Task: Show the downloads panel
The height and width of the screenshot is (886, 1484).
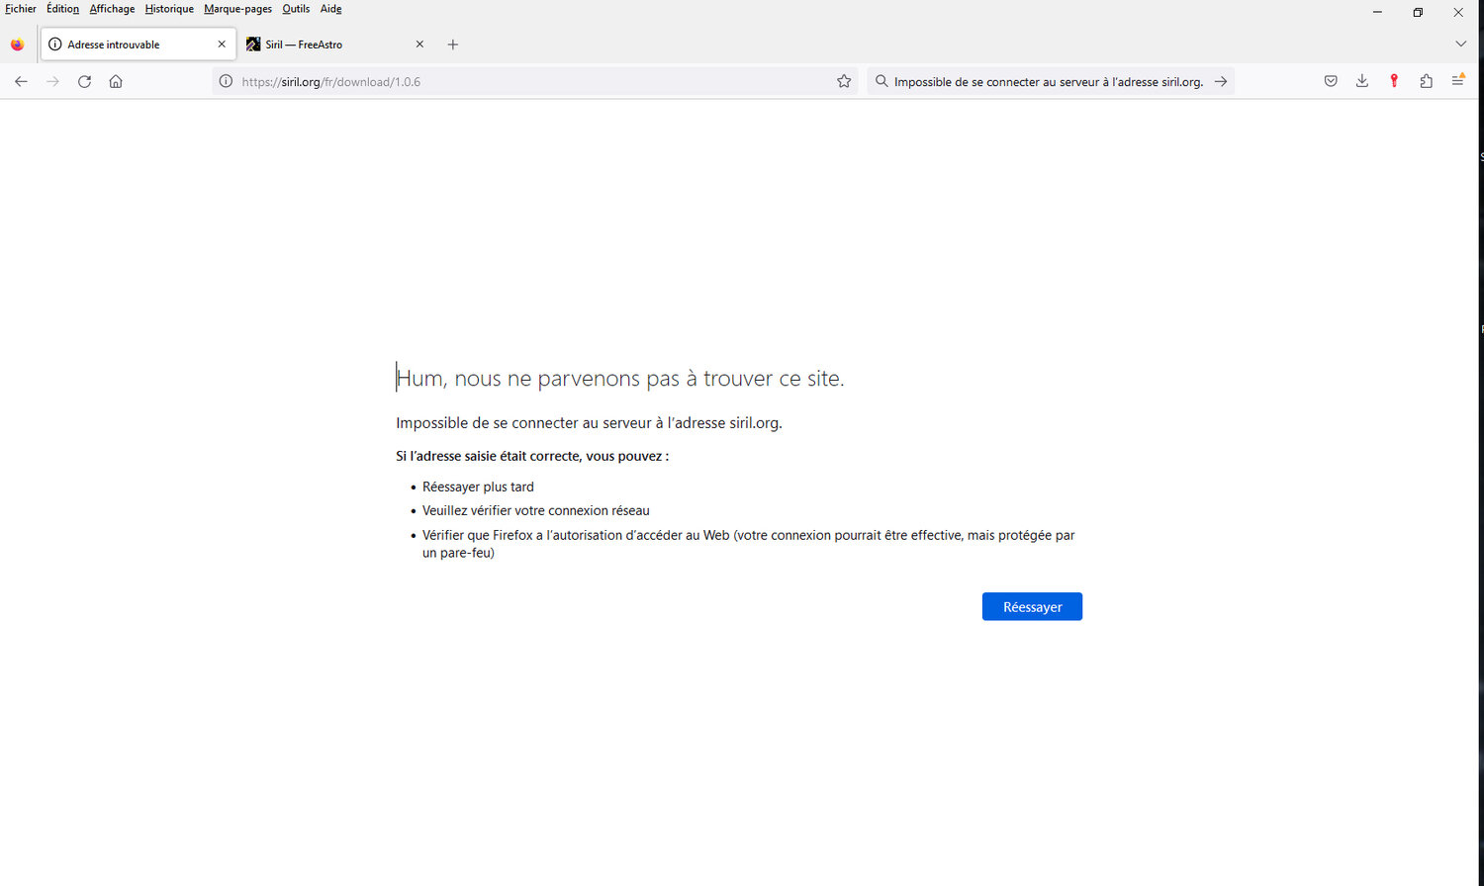Action: tap(1362, 81)
